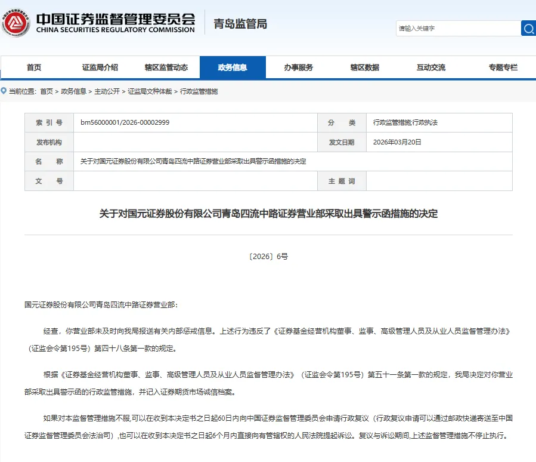Click the 行政监管措施 breadcrumb link
This screenshot has width=536, height=462.
199,91
